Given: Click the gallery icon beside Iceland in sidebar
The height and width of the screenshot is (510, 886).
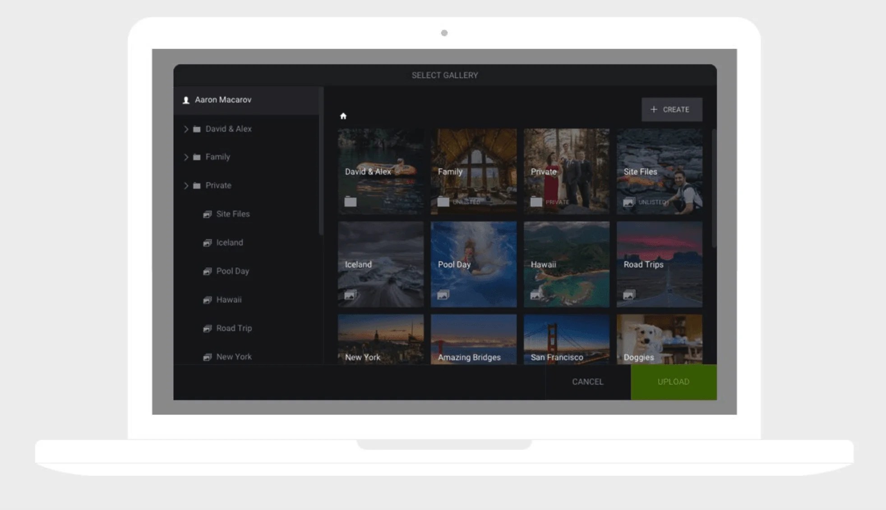Looking at the screenshot, I should 208,243.
